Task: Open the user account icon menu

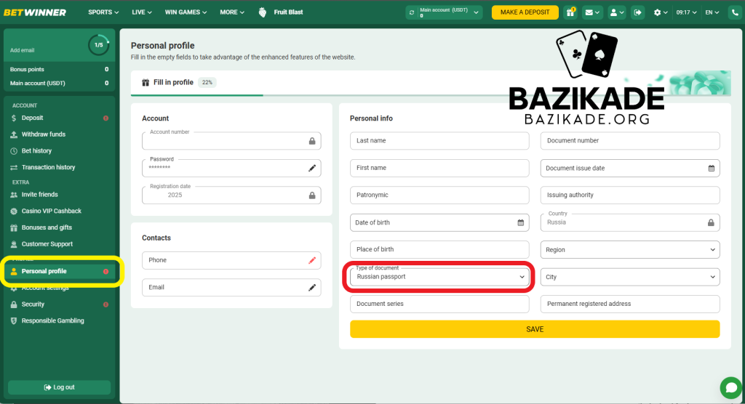Action: [617, 12]
